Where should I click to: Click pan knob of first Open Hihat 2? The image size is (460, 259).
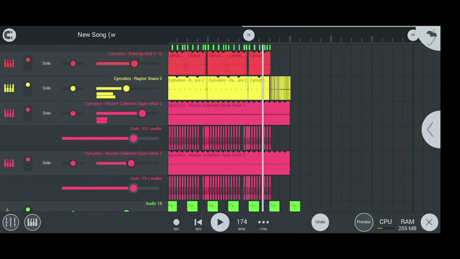click(73, 113)
